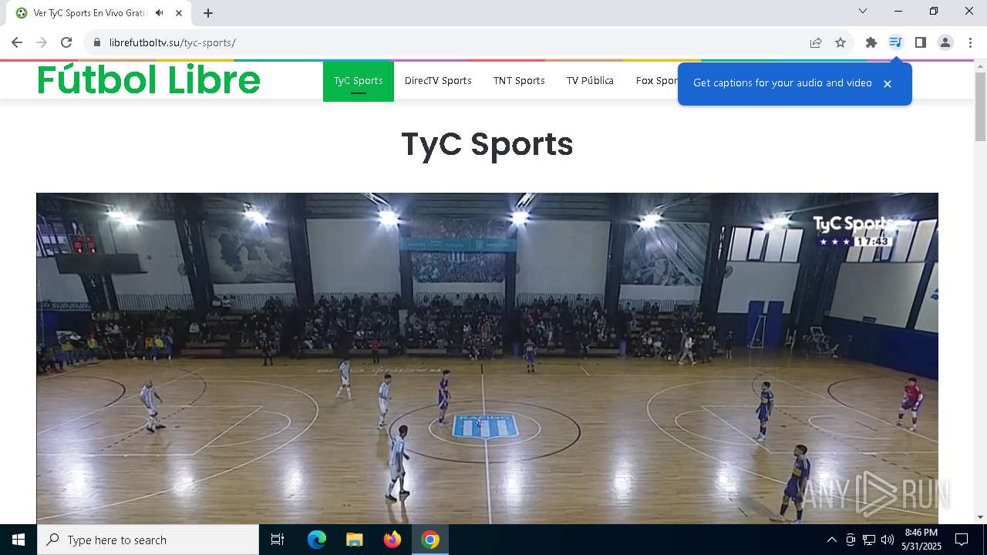Click the scrollbar down arrow

click(980, 517)
